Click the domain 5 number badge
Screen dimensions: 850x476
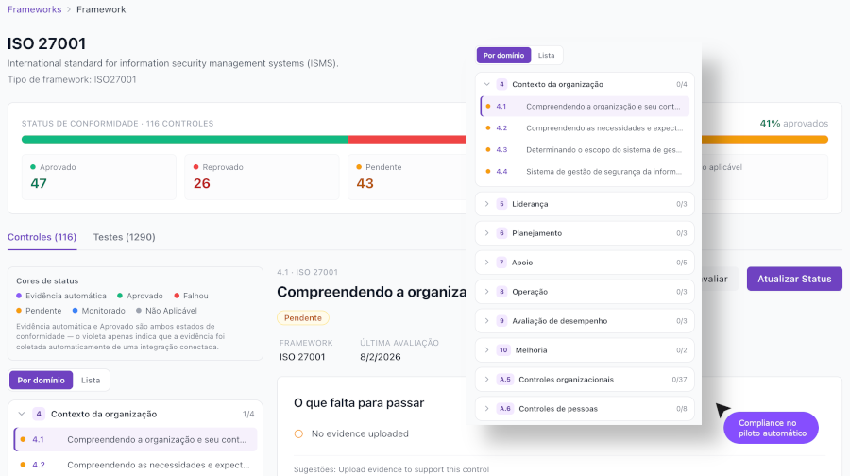tap(502, 204)
